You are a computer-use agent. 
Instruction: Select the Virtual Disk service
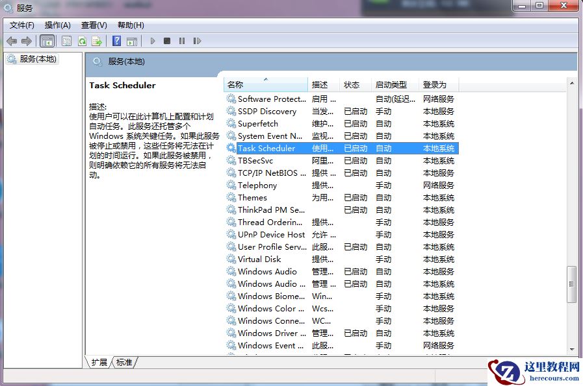pyautogui.click(x=342, y=259)
